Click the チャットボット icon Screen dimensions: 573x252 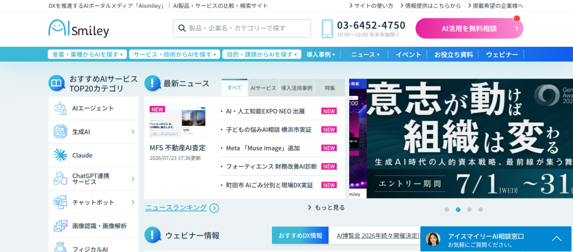point(60,202)
